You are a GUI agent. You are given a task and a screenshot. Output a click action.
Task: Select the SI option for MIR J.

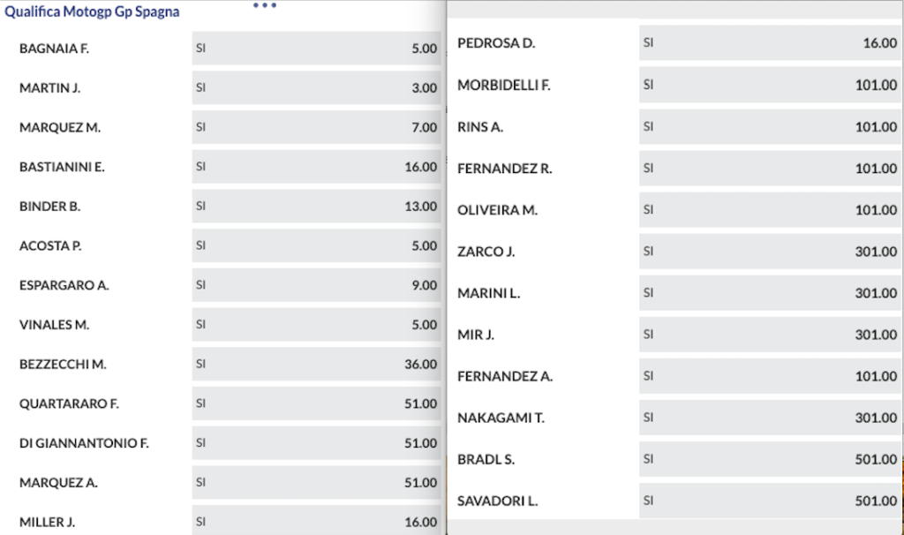768,335
